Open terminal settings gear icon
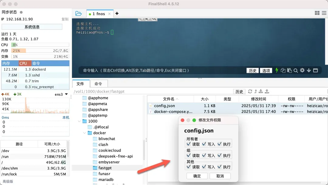 (302, 70)
